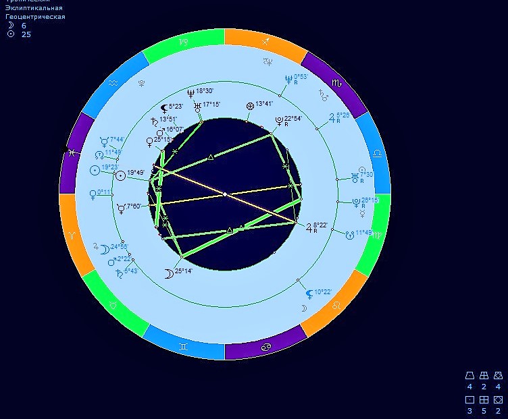Click the '8°22'' degree label near Jupiter
The height and width of the screenshot is (419, 508).
coord(320,225)
